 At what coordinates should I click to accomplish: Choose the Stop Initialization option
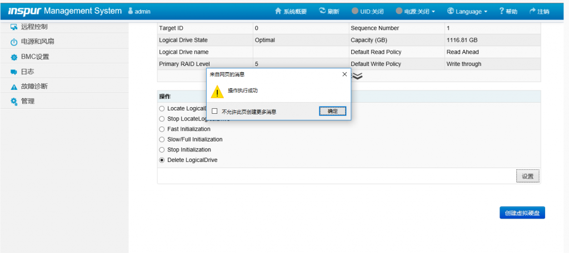pyautogui.click(x=162, y=150)
